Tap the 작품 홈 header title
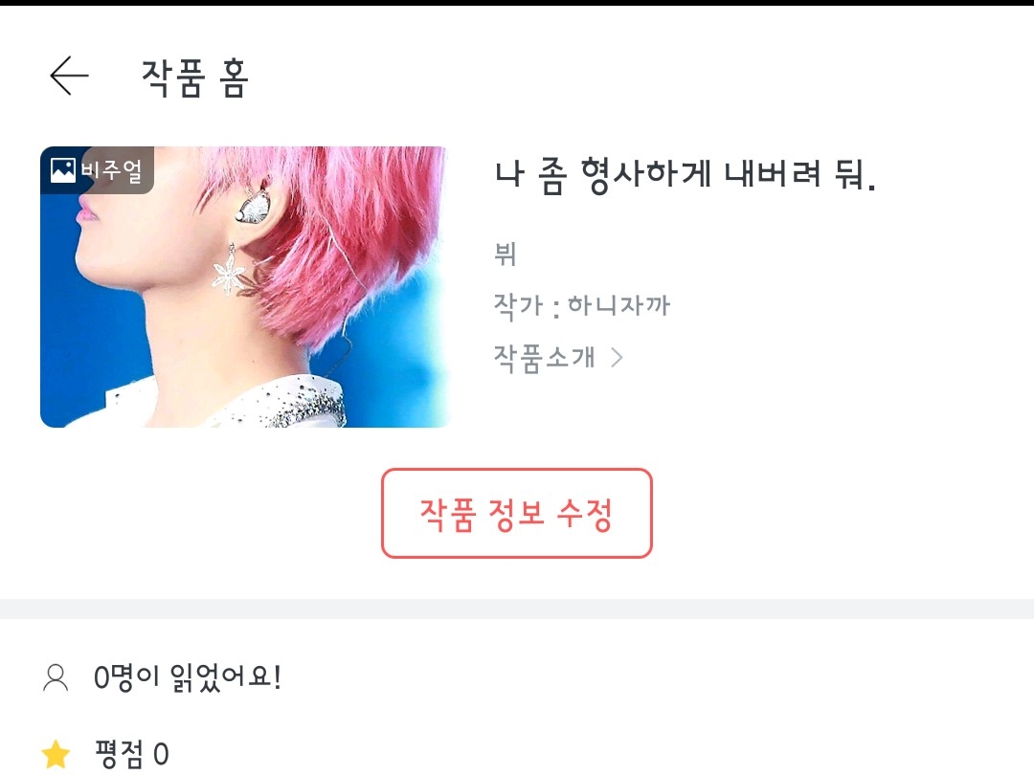 click(x=195, y=77)
